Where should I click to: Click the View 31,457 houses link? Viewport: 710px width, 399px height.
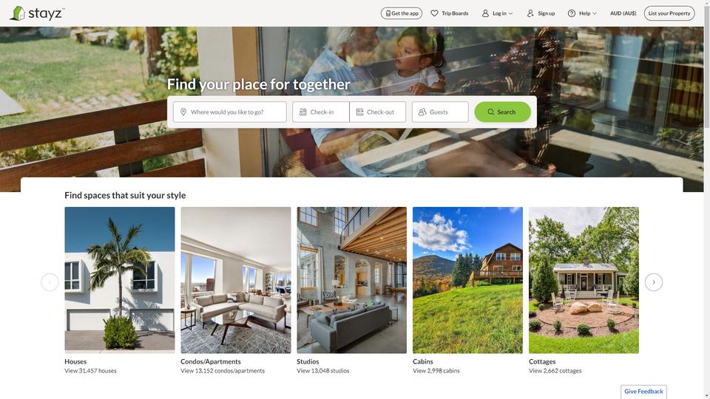90,370
